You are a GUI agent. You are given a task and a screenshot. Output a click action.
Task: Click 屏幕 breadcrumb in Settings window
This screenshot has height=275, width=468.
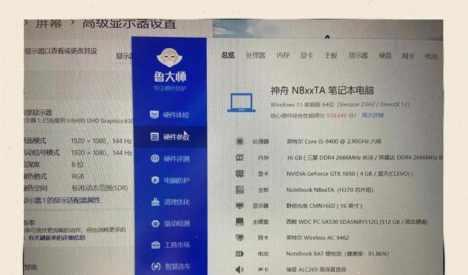(49, 23)
